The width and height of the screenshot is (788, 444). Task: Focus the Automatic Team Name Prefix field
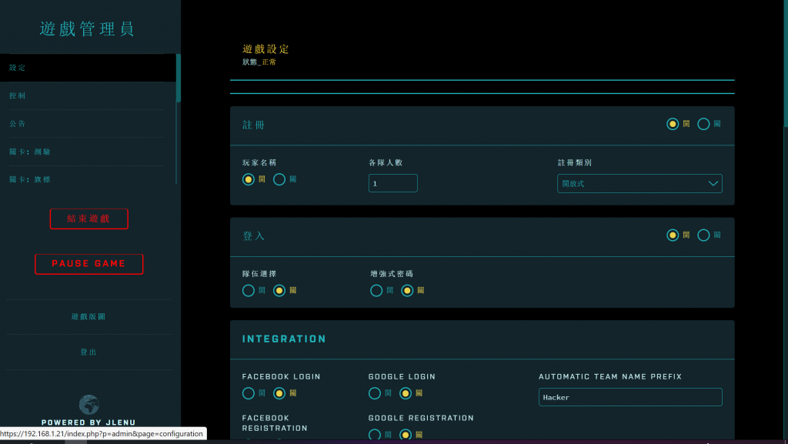click(x=629, y=397)
